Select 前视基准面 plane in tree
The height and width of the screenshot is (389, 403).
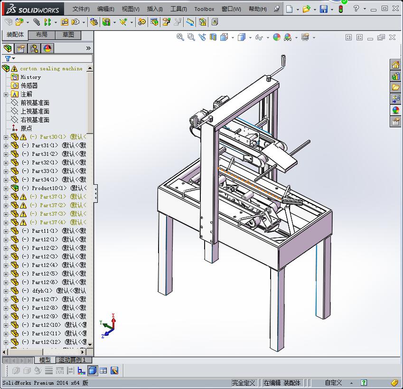(35, 103)
